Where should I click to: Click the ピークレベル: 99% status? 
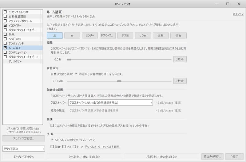tap(24, 156)
